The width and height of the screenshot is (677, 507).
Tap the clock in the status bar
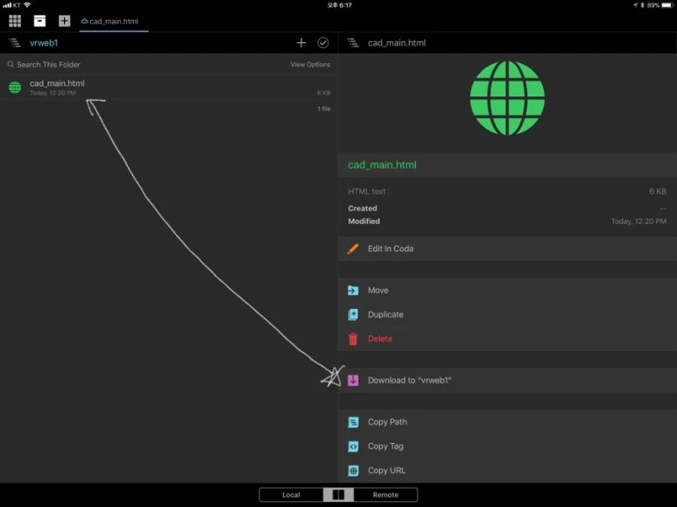pos(339,5)
